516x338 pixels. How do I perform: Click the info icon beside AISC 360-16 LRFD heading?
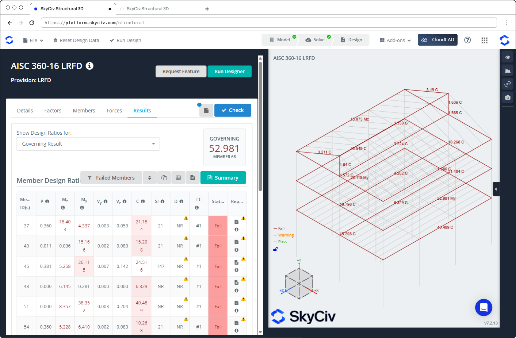89,66
